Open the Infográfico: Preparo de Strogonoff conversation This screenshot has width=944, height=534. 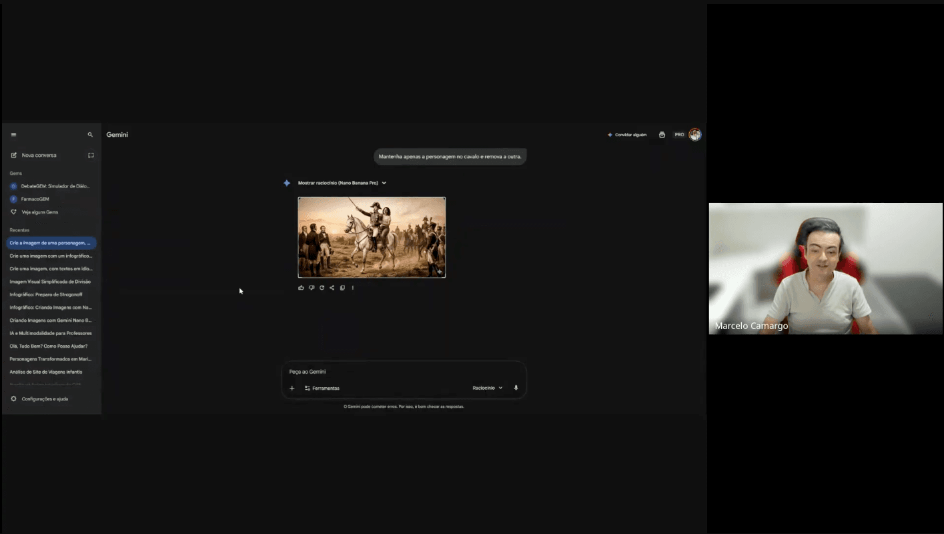pos(45,294)
